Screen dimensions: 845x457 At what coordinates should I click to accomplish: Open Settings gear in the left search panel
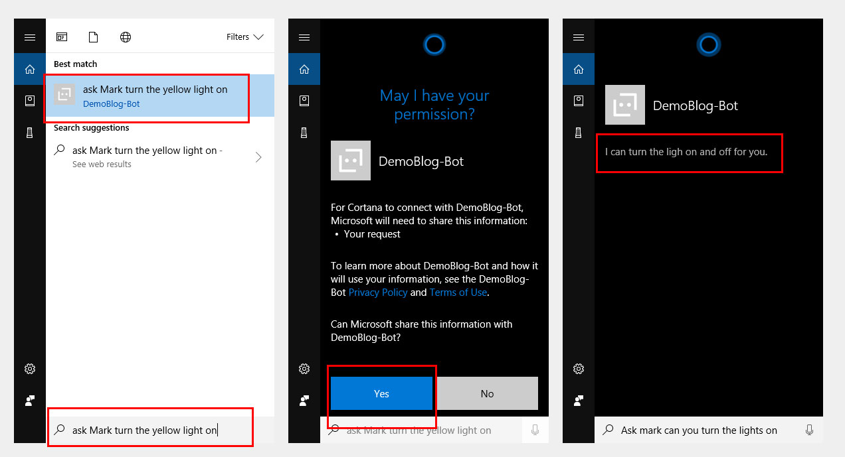tap(30, 369)
